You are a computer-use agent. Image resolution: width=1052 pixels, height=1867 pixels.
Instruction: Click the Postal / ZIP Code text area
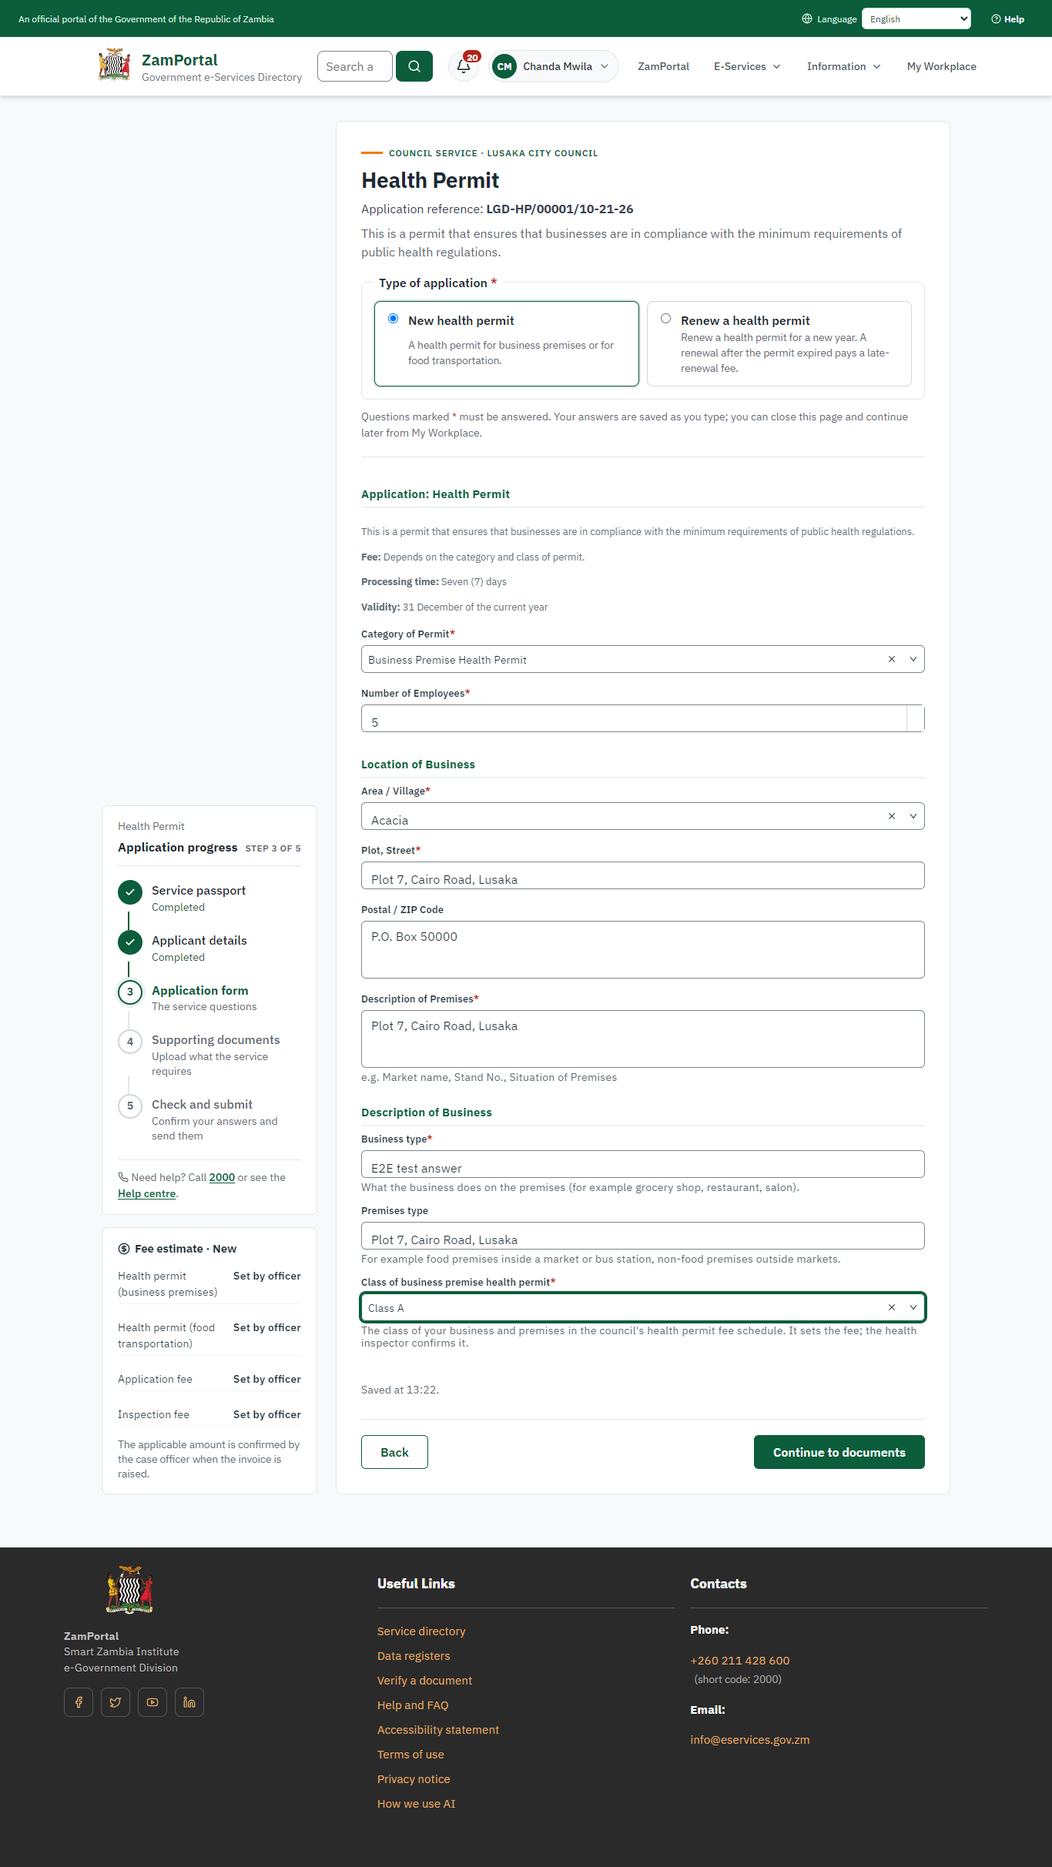pyautogui.click(x=643, y=949)
